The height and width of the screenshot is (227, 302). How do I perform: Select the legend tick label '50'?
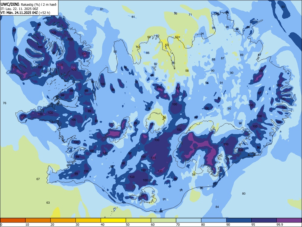tap(127, 225)
